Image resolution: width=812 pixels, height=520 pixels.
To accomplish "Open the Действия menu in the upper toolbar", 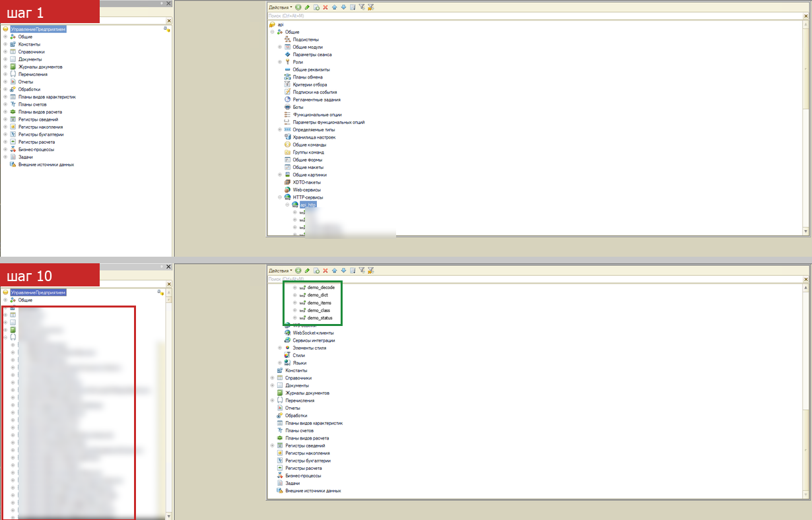I will [281, 7].
